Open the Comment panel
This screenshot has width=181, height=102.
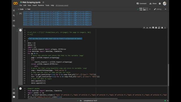(141, 4)
